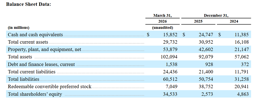The image size is (256, 100).
Task: Select the March 31, 2026 column header
Action: pyautogui.click(x=163, y=18)
